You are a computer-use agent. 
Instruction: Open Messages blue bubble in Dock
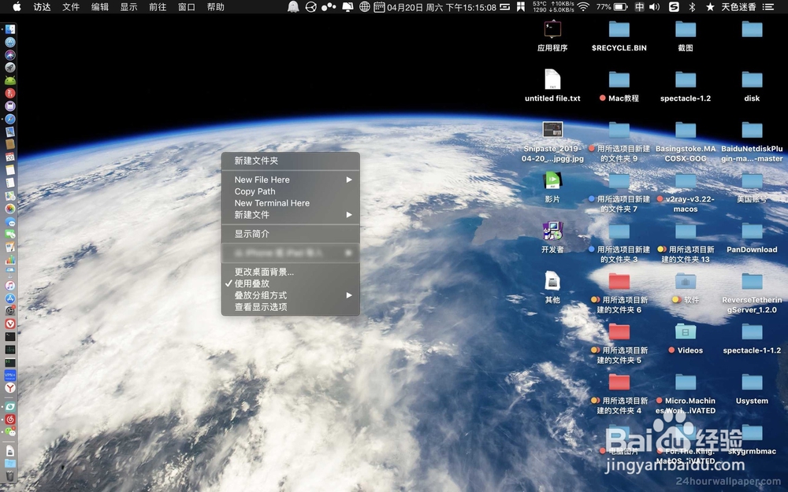pos(10,221)
